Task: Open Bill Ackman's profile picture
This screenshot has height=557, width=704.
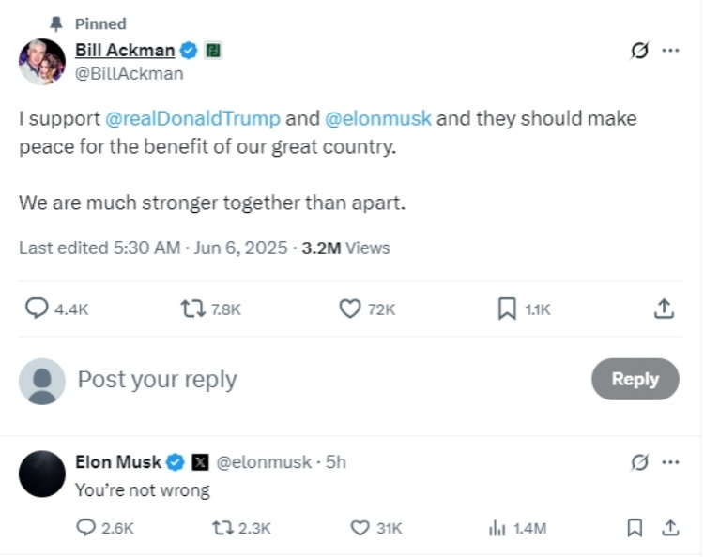Action: [41, 62]
